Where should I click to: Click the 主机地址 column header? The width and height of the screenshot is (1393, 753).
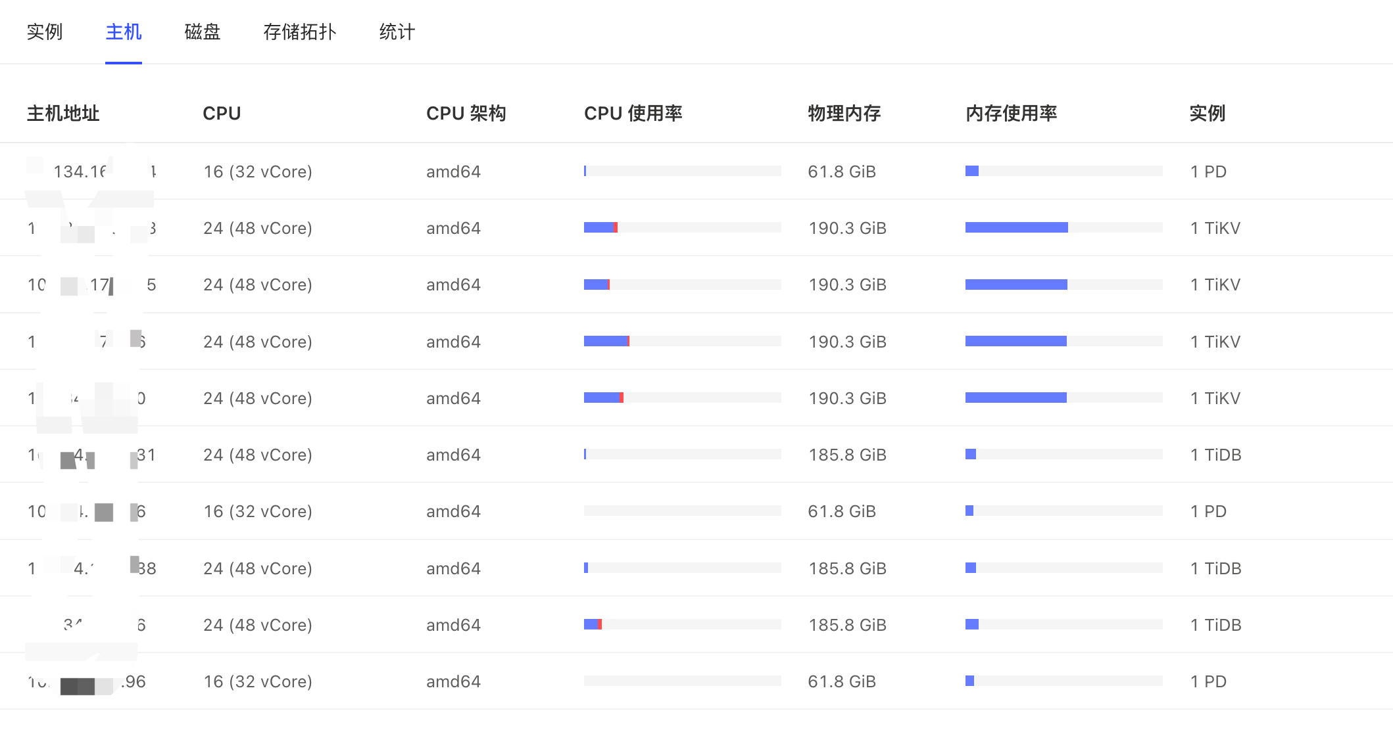pyautogui.click(x=63, y=113)
